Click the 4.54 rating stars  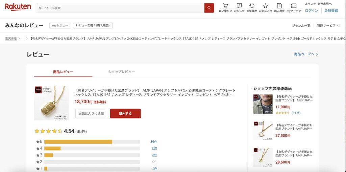[48, 131]
